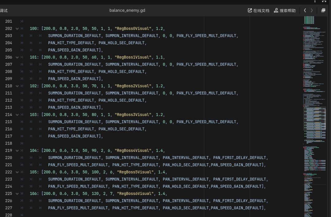This screenshot has height=217, width=331.
Task: Click the code minimap overview
Action: click(x=315, y=117)
